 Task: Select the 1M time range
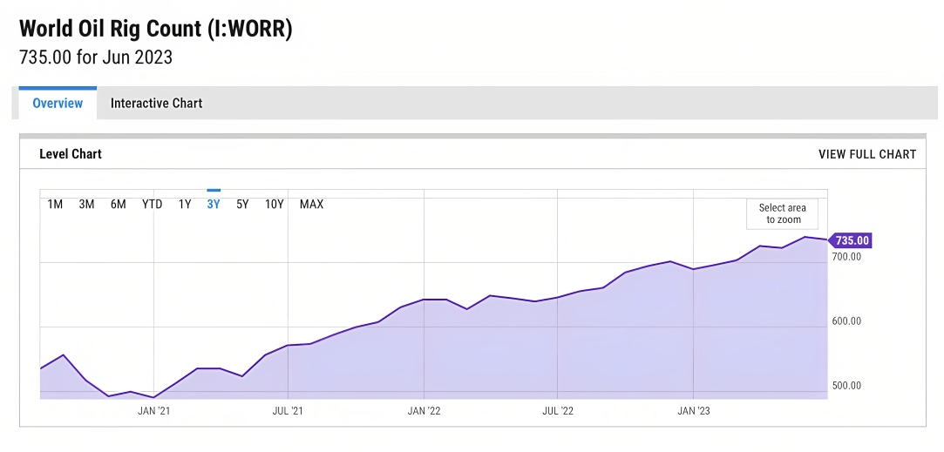55,204
